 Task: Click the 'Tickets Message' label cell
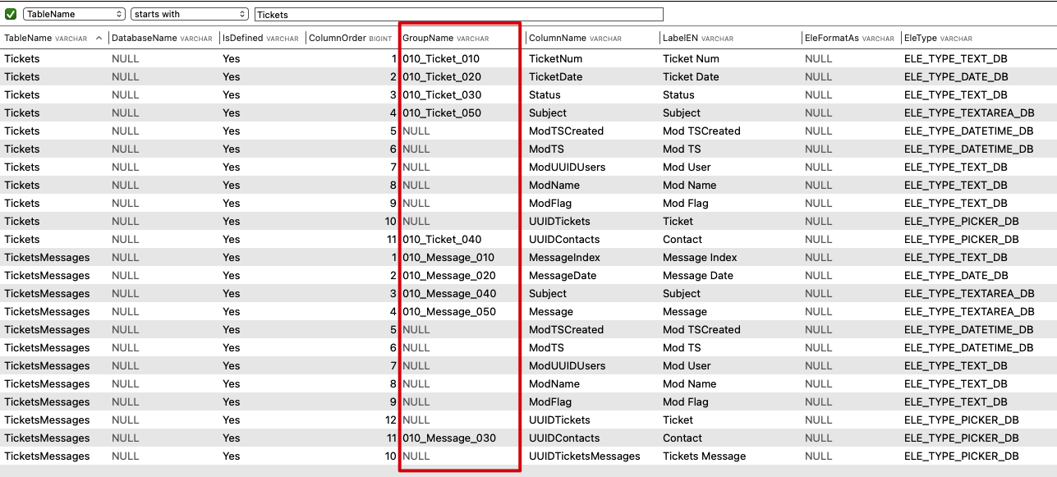click(x=704, y=456)
